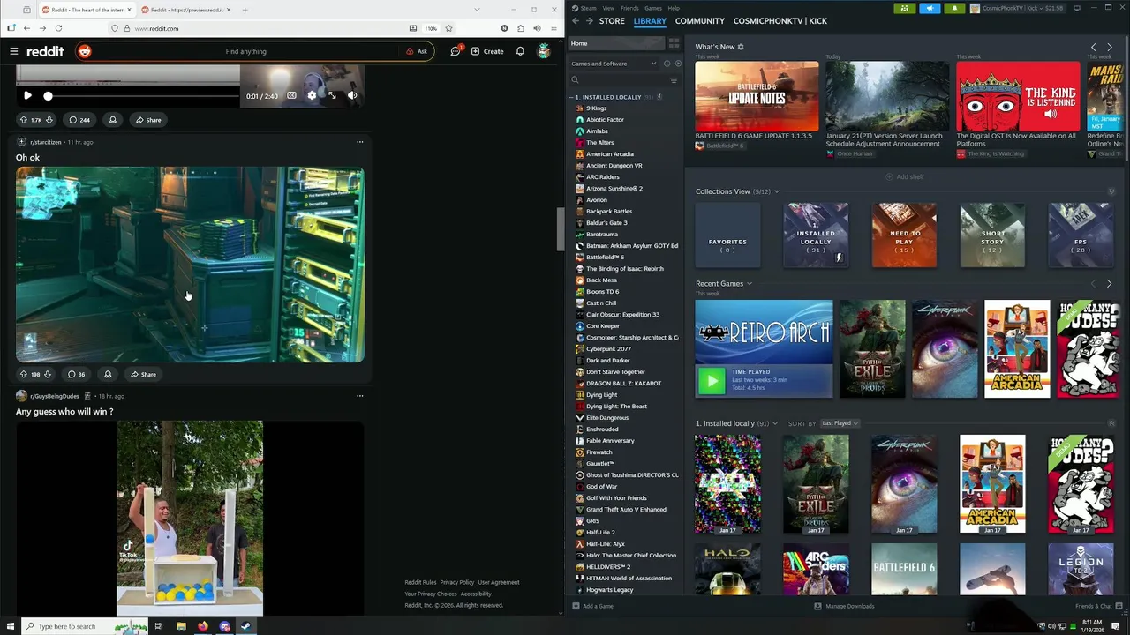
Task: Bookmark this page with star icon
Action: [448, 28]
